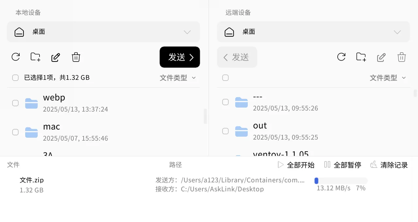Tick the checkbox beside mac folder
Image resolution: width=418 pixels, height=222 pixels.
click(15, 132)
